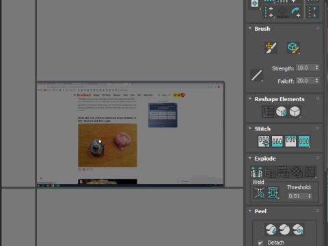This screenshot has width=328, height=246.
Task: Open the brush falloff type flyout
Action: point(257,75)
